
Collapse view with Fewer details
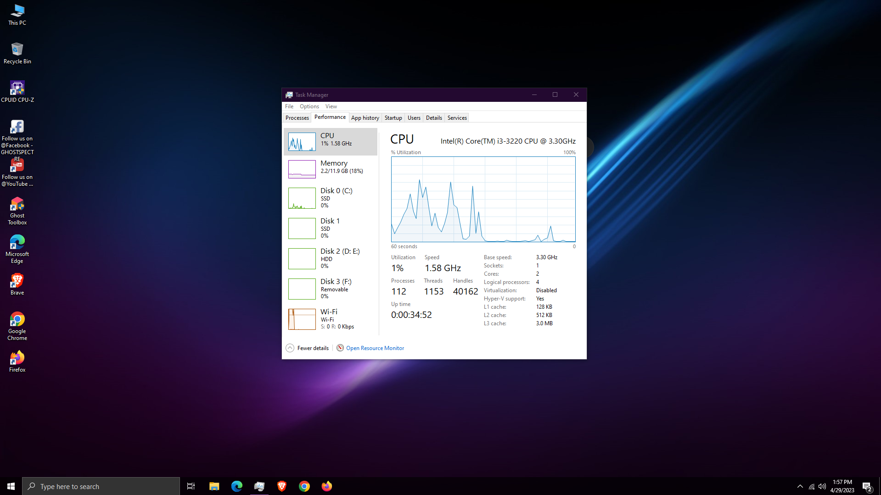coord(307,348)
